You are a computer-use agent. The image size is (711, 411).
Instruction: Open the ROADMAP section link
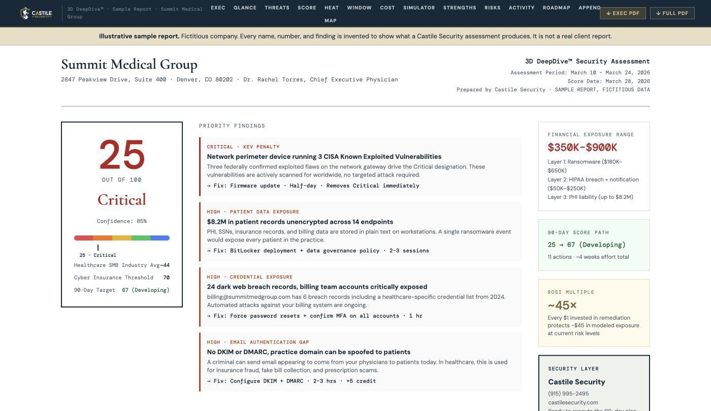(x=557, y=8)
